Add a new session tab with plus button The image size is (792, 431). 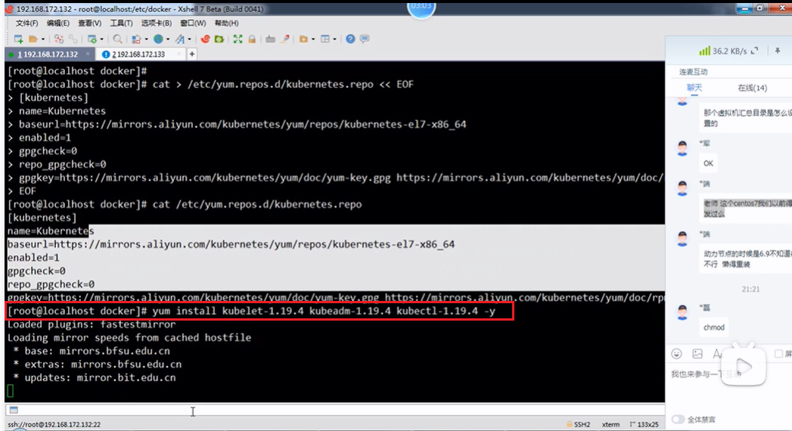coord(192,54)
